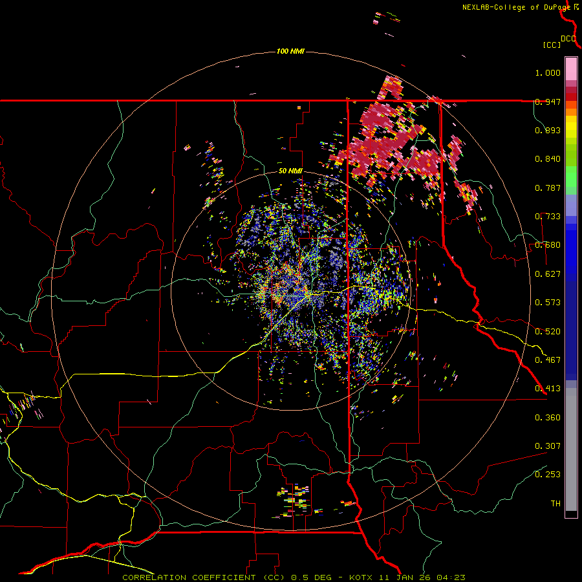Click the 0.787 scale value
The image size is (582, 582).
548,188
